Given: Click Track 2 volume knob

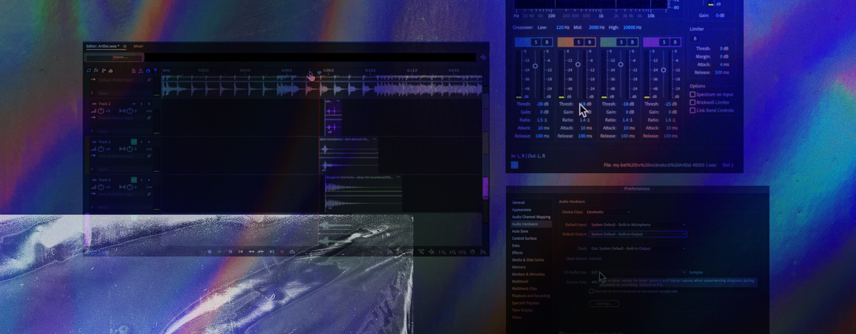Looking at the screenshot, I should (101, 111).
